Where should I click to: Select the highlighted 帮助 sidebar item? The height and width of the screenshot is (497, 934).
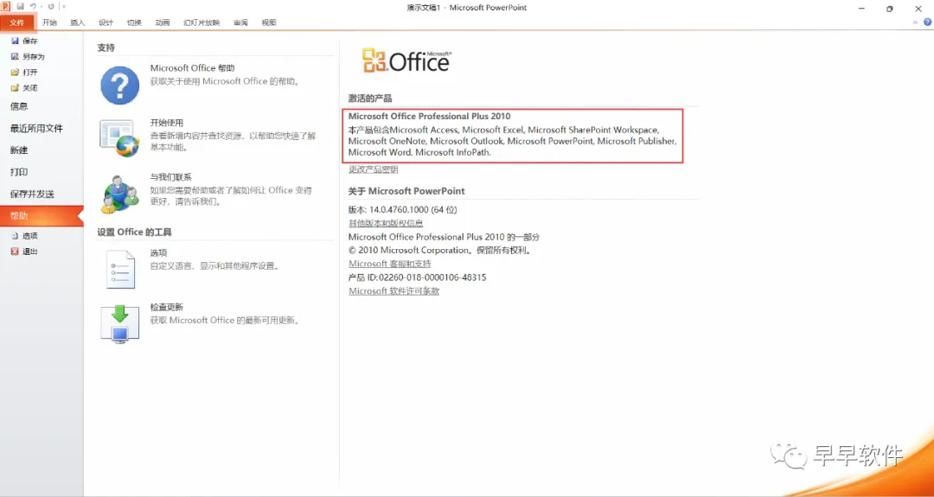[x=42, y=216]
